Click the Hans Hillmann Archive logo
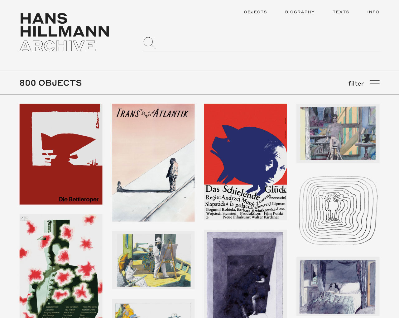 [x=65, y=32]
